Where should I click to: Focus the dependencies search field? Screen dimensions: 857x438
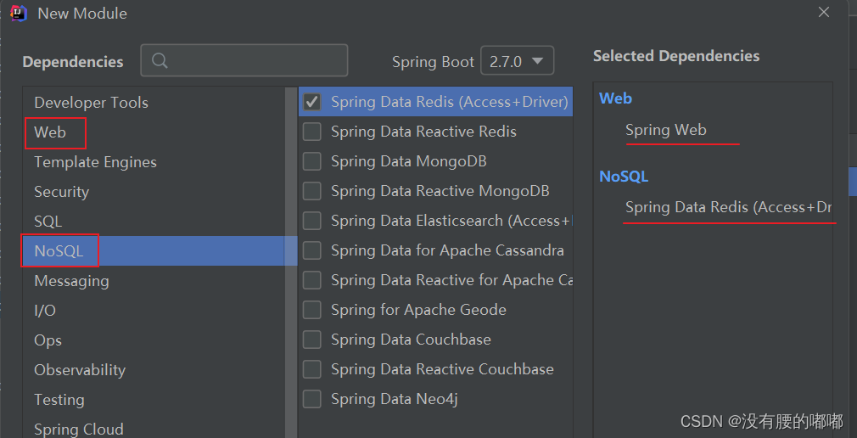(x=244, y=60)
